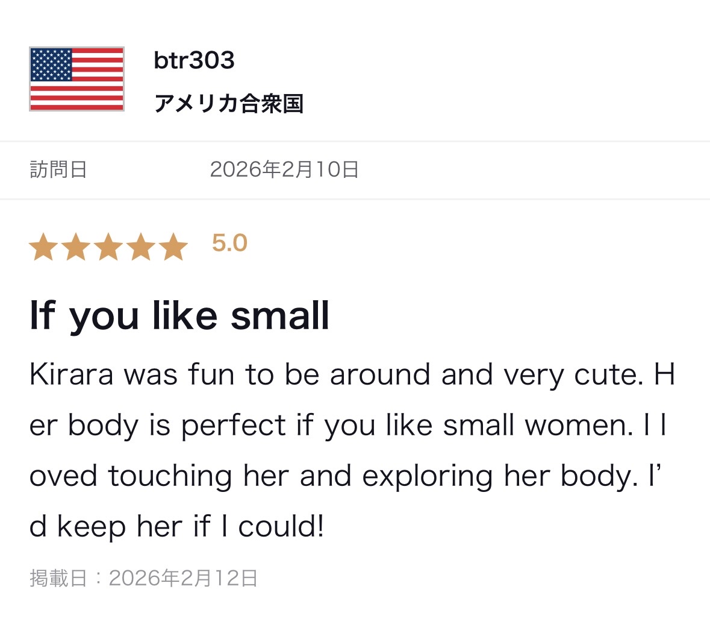Open the "If you like small" review title
The width and height of the screenshot is (710, 627).
pyautogui.click(x=179, y=315)
